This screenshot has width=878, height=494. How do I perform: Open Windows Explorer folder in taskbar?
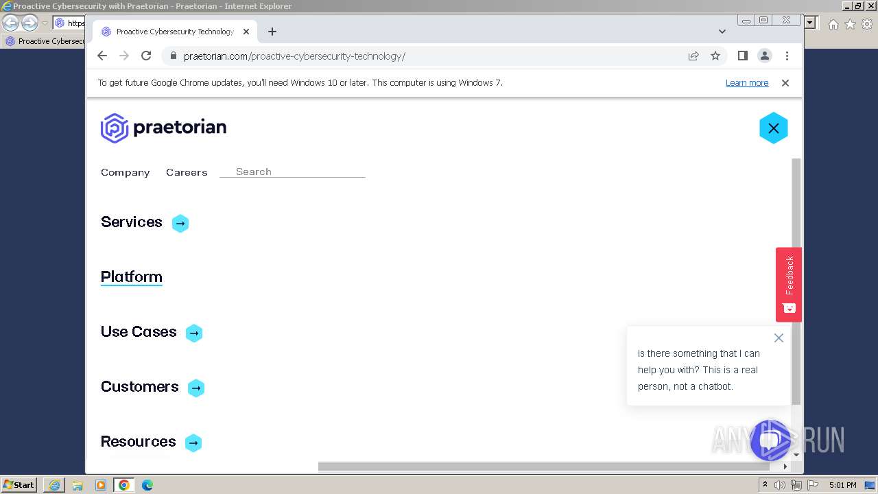tap(78, 485)
